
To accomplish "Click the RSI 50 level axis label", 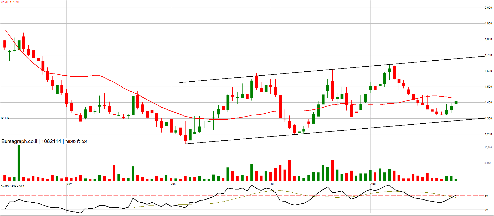I will pyautogui.click(x=486, y=196).
